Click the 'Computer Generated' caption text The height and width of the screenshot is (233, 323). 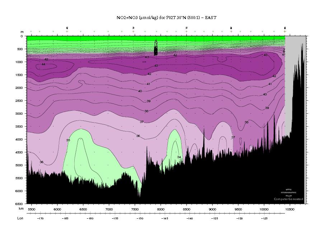289,199
